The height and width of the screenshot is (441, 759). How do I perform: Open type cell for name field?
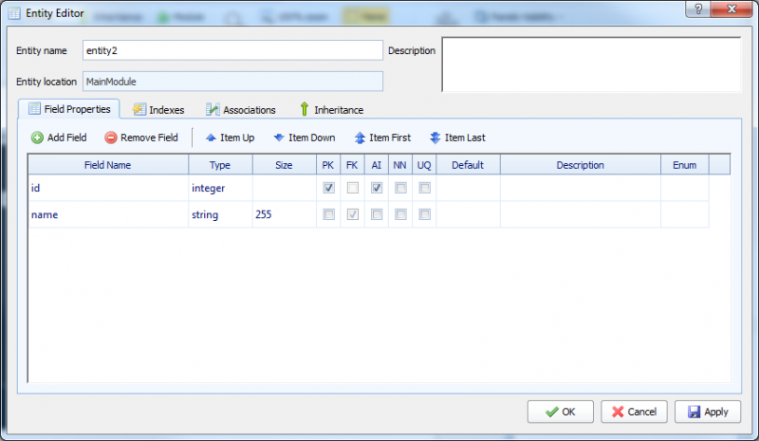tap(219, 215)
